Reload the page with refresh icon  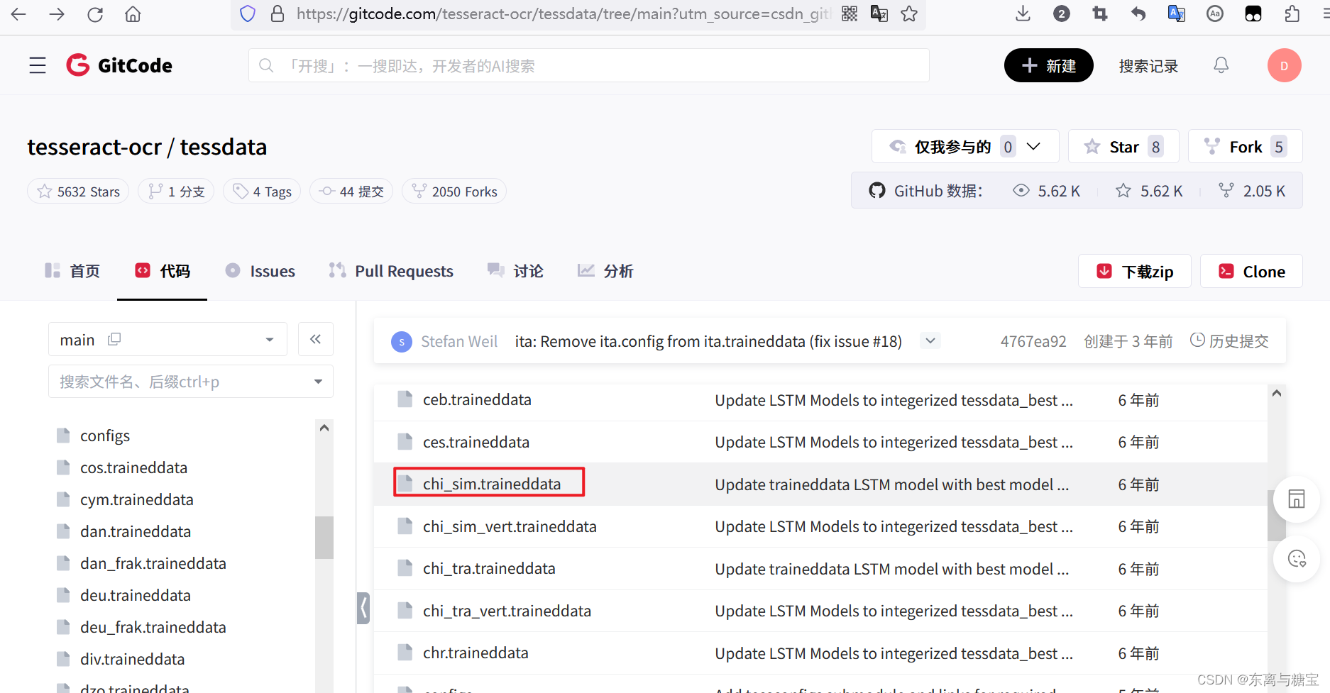(95, 14)
